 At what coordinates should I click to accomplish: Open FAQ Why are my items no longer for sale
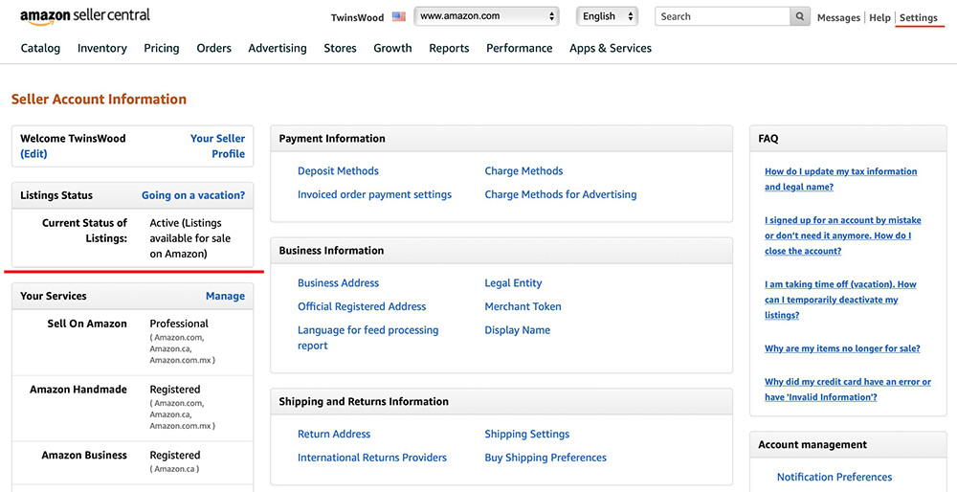pos(842,348)
